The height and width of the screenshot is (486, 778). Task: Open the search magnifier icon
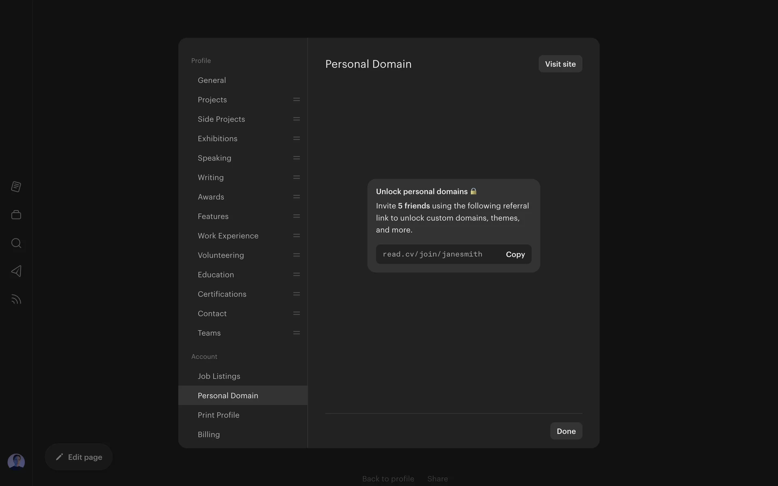[16, 243]
